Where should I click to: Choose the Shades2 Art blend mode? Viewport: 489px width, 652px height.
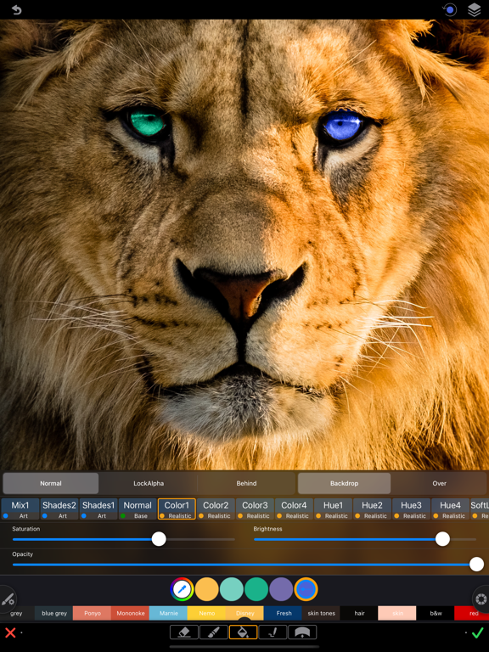59,509
